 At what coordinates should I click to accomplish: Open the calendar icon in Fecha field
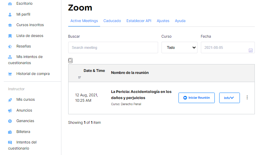point(251,50)
